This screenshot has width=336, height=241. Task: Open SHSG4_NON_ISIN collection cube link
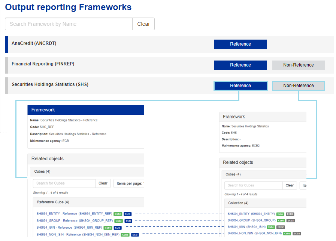tap(255, 234)
